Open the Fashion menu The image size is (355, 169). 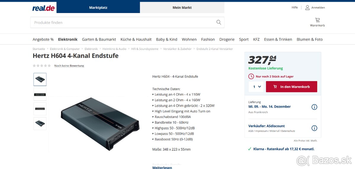click(x=208, y=39)
